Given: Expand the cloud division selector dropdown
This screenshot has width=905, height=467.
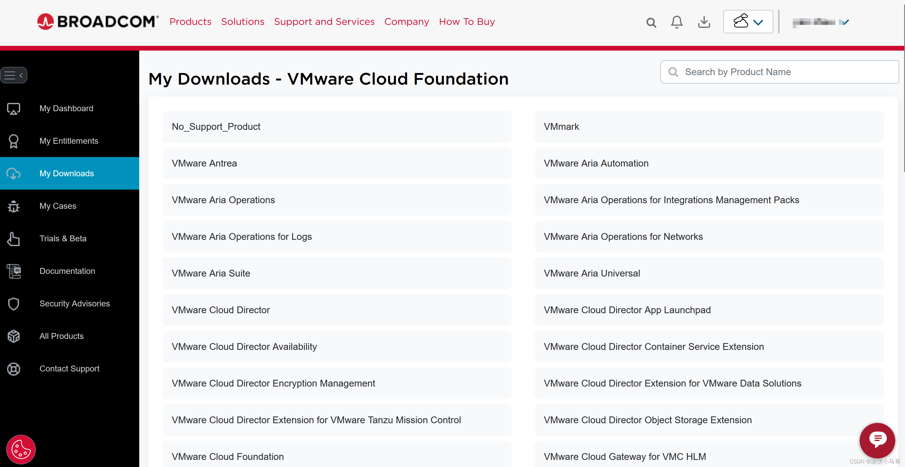Looking at the screenshot, I should click(x=748, y=22).
